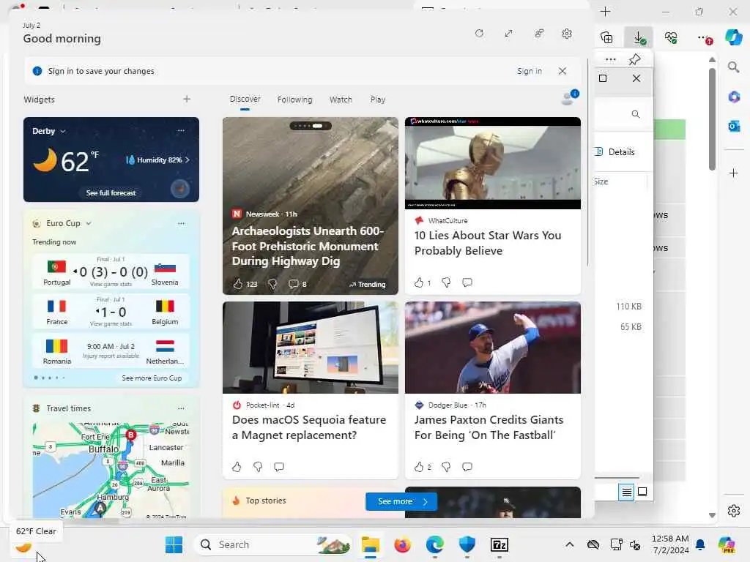Open the Euro Cup widget more options
This screenshot has height=562, width=750.
181,223
